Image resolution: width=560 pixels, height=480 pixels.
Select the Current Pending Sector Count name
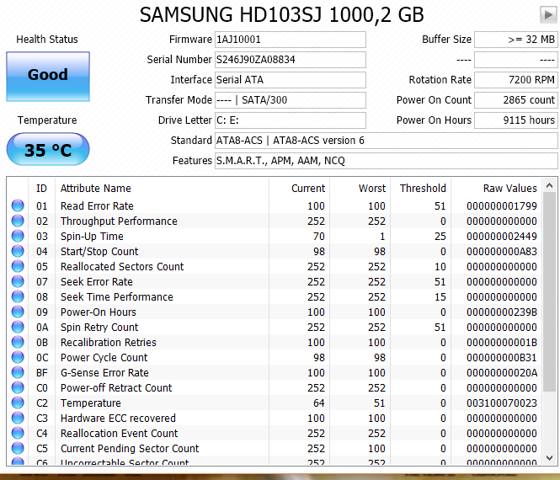click(x=130, y=449)
